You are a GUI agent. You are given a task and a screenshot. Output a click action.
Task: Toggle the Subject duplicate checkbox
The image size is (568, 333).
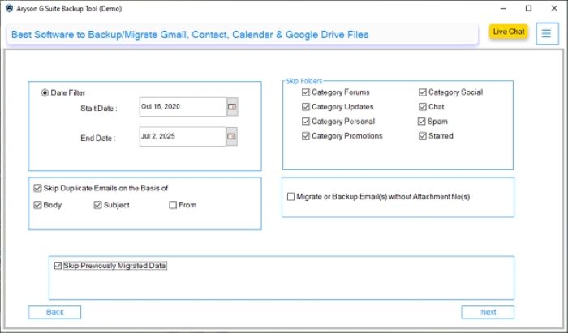coord(97,205)
